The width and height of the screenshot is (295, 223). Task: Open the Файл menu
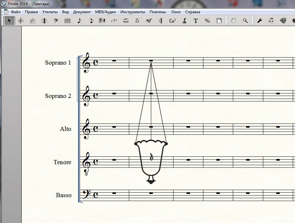pyautogui.click(x=16, y=12)
